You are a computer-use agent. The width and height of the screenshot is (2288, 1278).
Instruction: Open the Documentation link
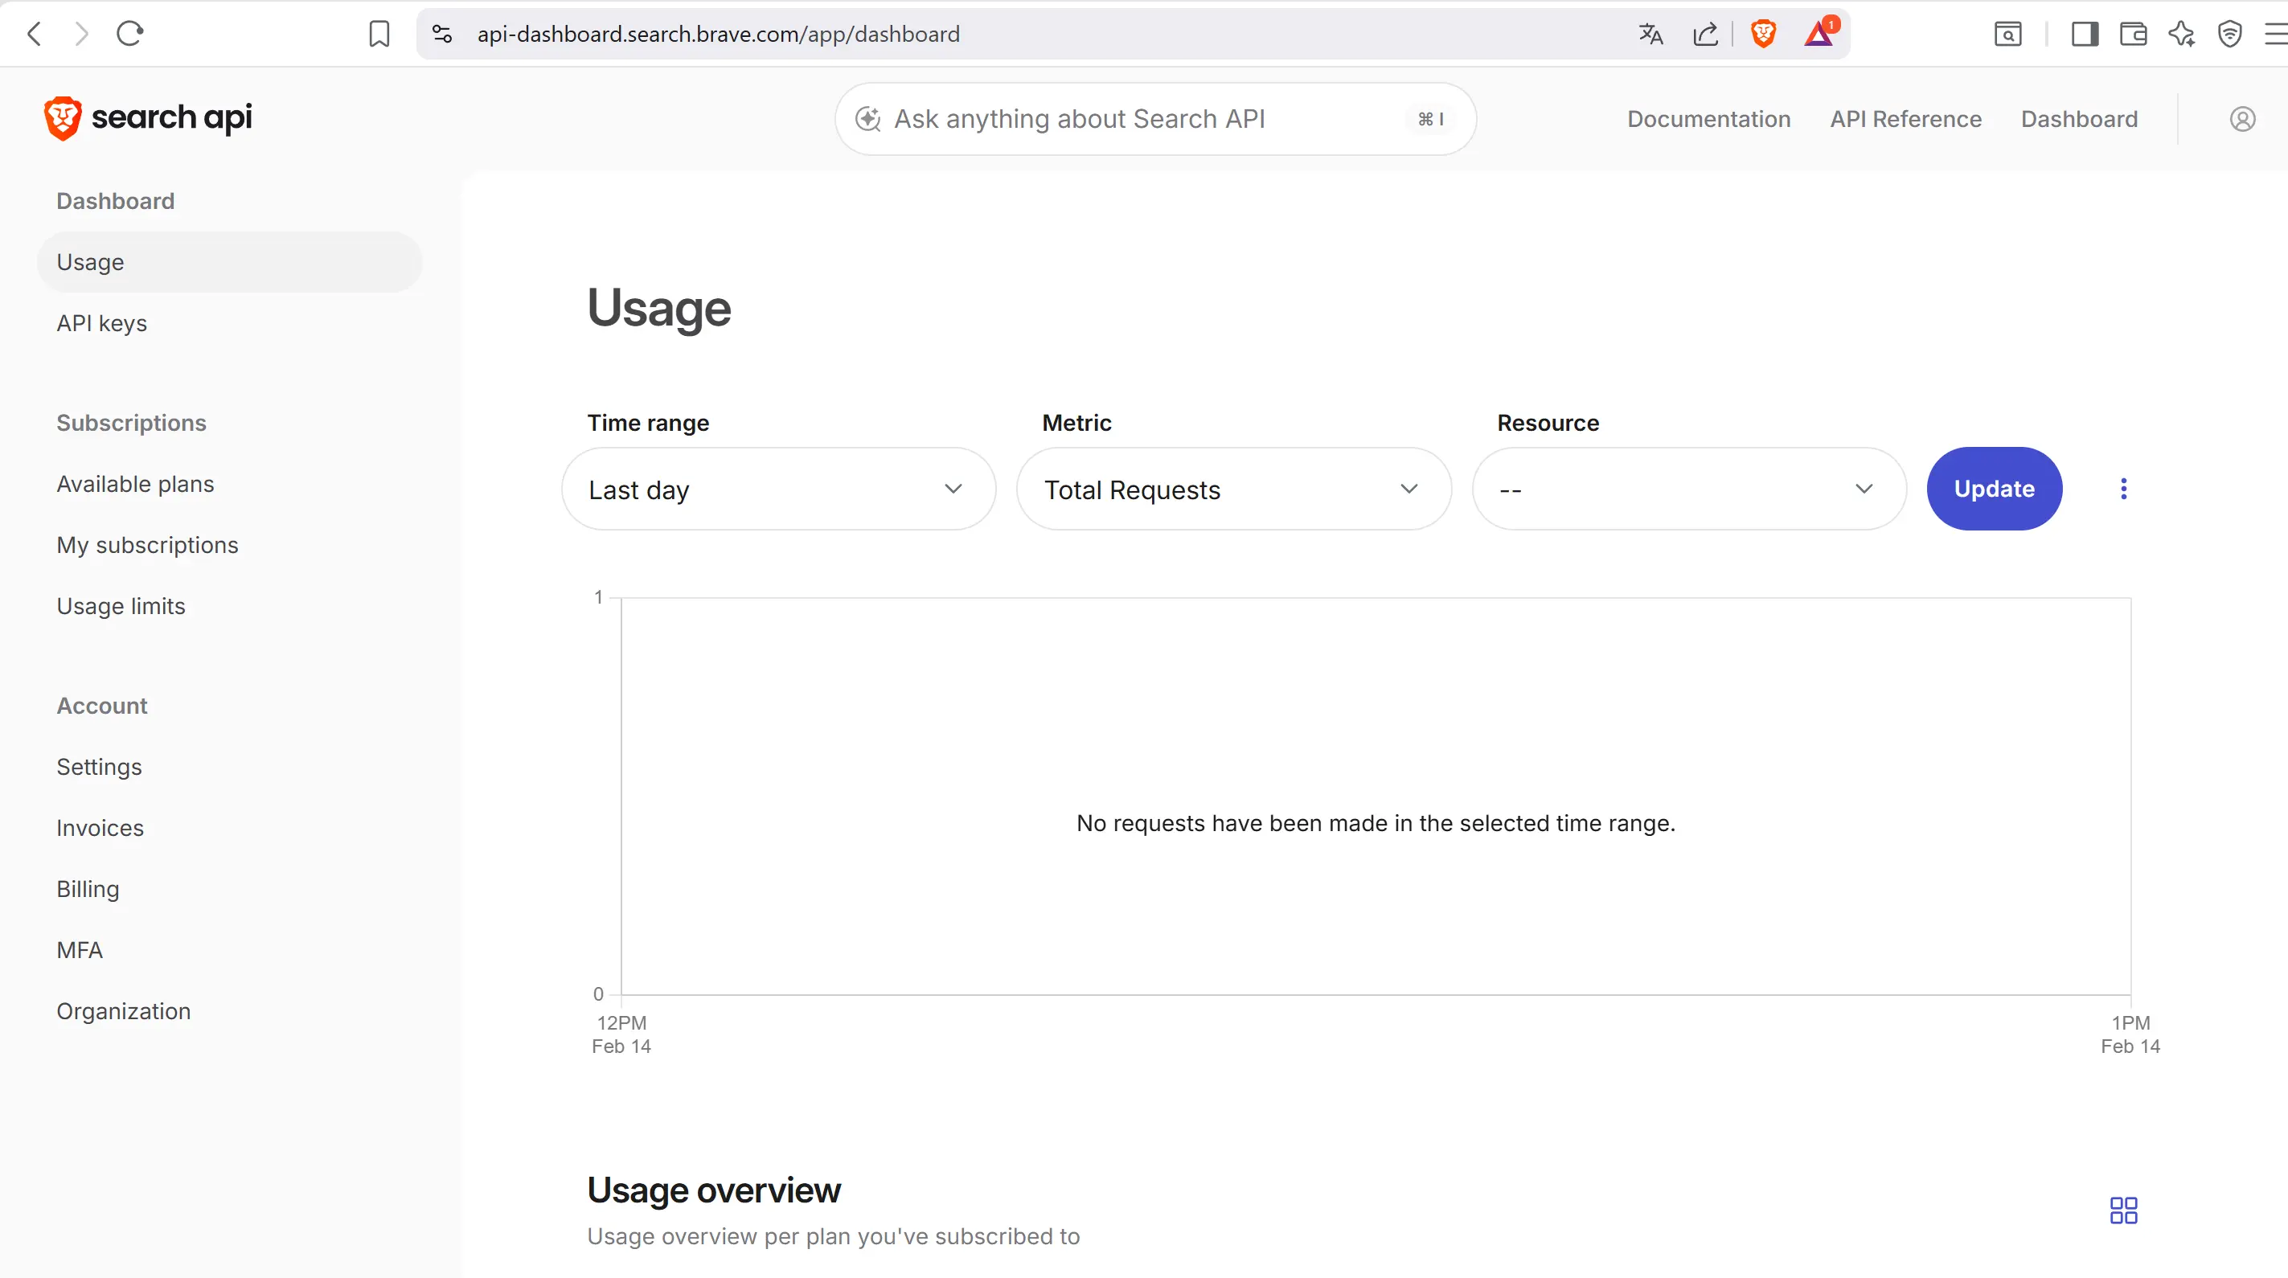coord(1708,119)
